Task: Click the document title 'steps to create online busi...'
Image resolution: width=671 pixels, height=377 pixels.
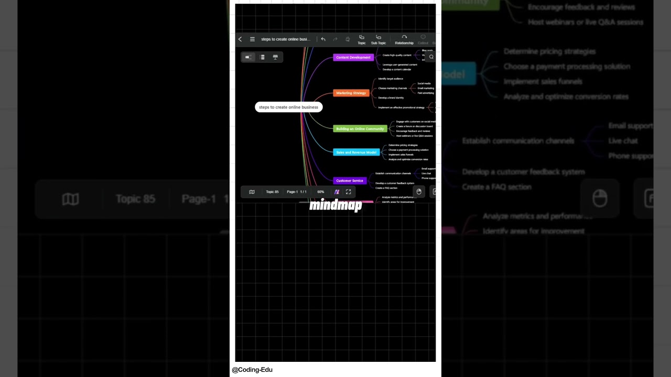Action: click(x=286, y=39)
